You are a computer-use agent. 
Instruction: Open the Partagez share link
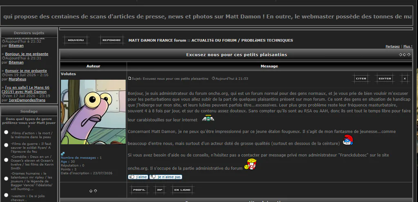(x=392, y=46)
